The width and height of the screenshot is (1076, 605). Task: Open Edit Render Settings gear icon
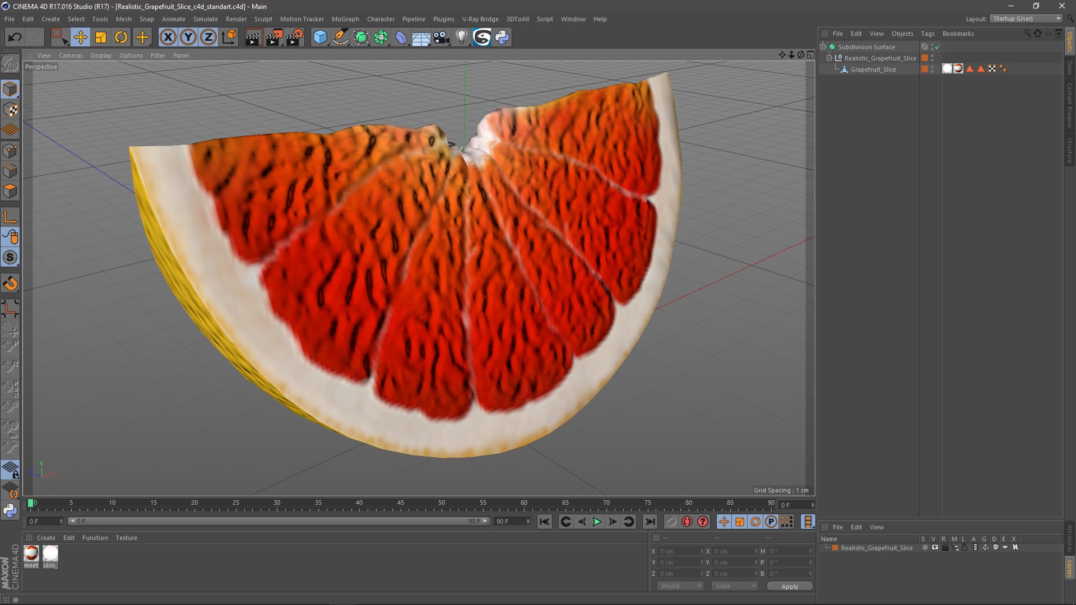click(295, 38)
